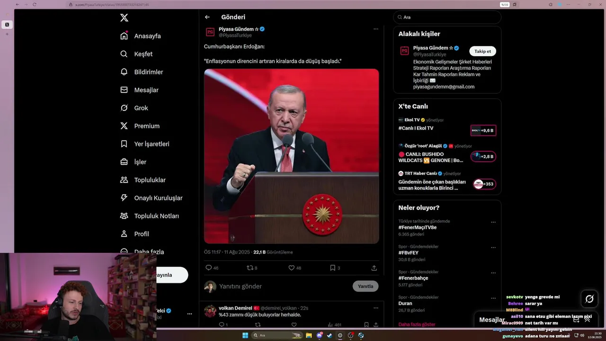Open options for the #Fenerbahçe trend
Image resolution: width=606 pixels, height=341 pixels.
click(493, 273)
